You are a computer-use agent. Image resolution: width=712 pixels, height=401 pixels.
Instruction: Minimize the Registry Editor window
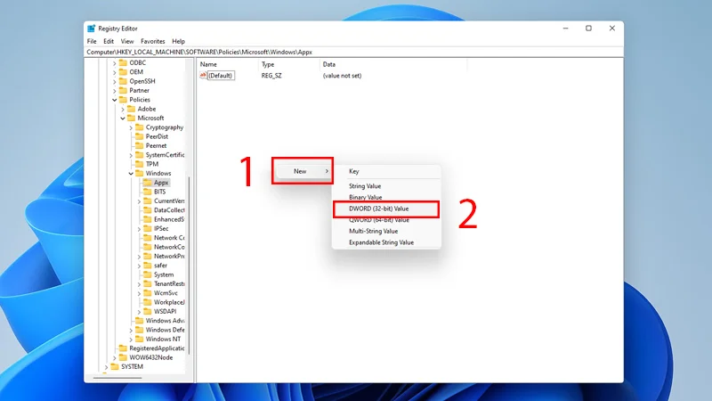coord(565,29)
